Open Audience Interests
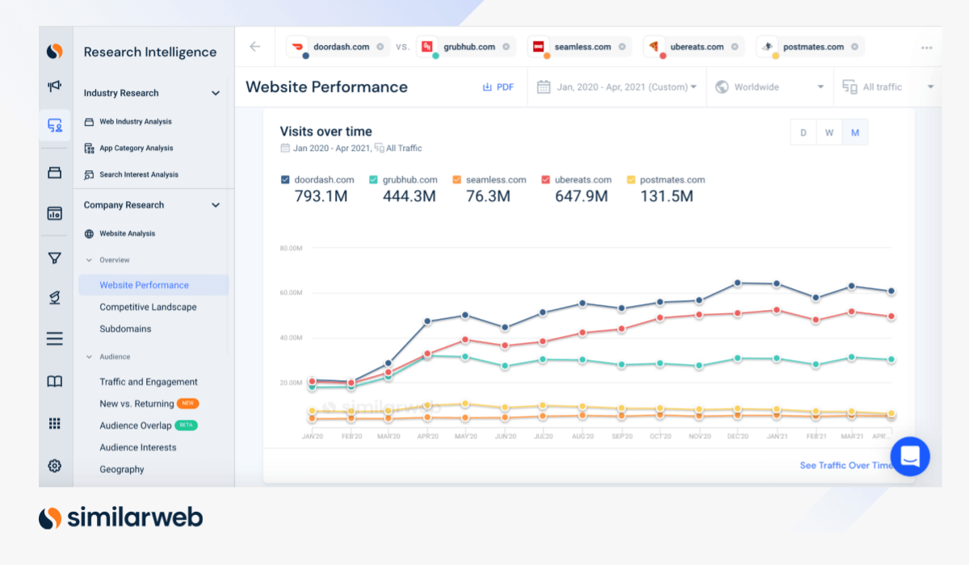The width and height of the screenshot is (969, 565). 138,447
